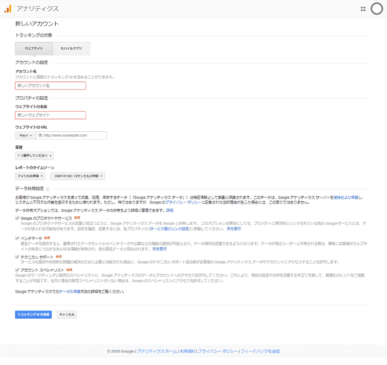Click the プロパティの設定 section label
Image resolution: width=387 pixels, height=365 pixels.
click(x=31, y=98)
